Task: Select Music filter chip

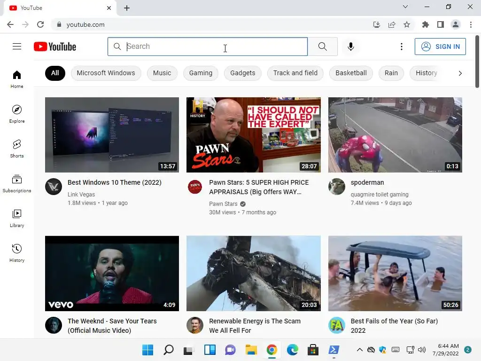Action: point(162,73)
